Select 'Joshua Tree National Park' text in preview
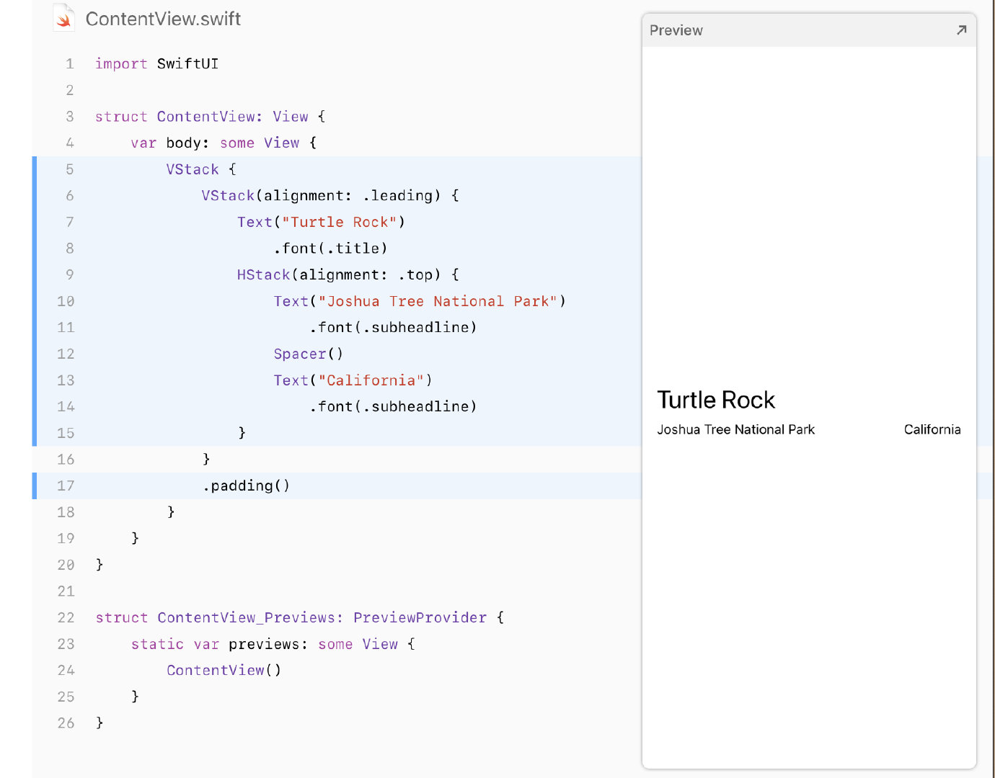The image size is (995, 778). (x=735, y=429)
